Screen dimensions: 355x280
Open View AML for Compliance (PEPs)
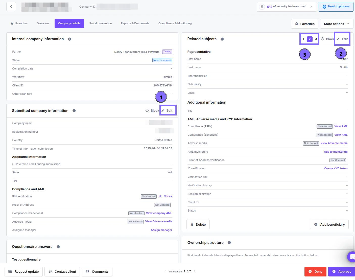pyautogui.click(x=341, y=126)
